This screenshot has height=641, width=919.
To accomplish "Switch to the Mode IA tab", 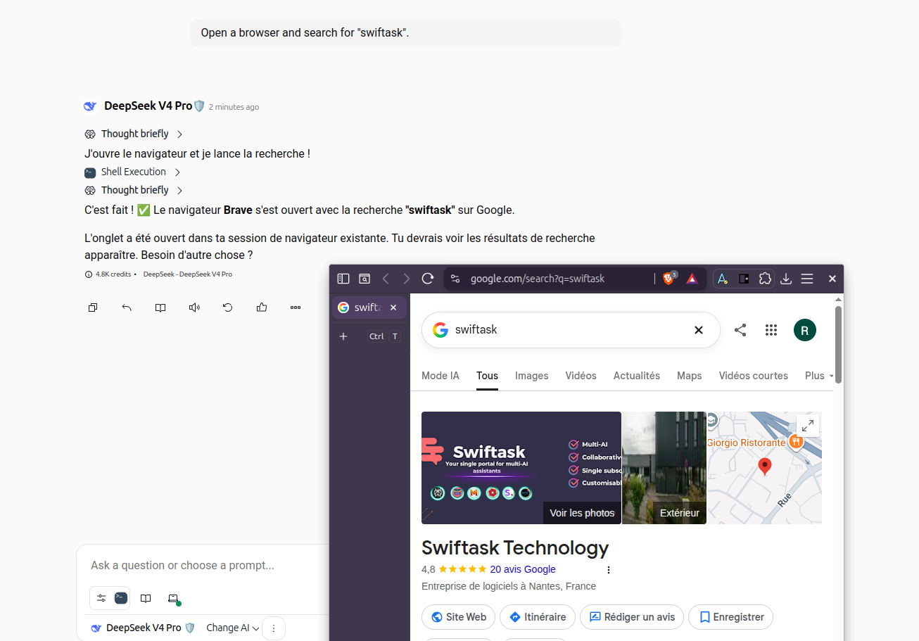I will tap(441, 376).
